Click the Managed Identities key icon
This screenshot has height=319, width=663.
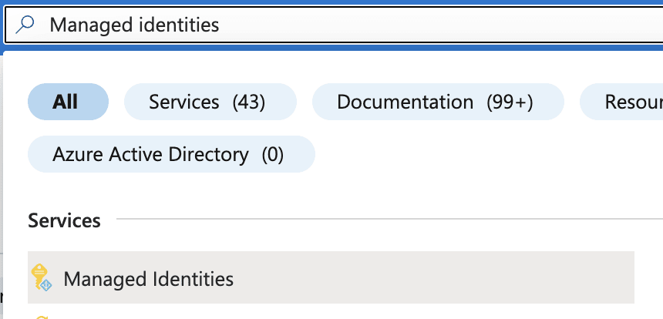coord(42,277)
